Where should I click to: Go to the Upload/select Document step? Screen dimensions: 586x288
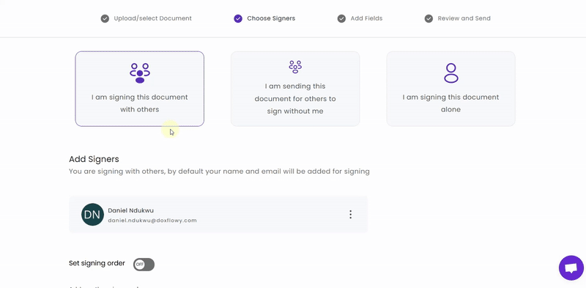(152, 18)
